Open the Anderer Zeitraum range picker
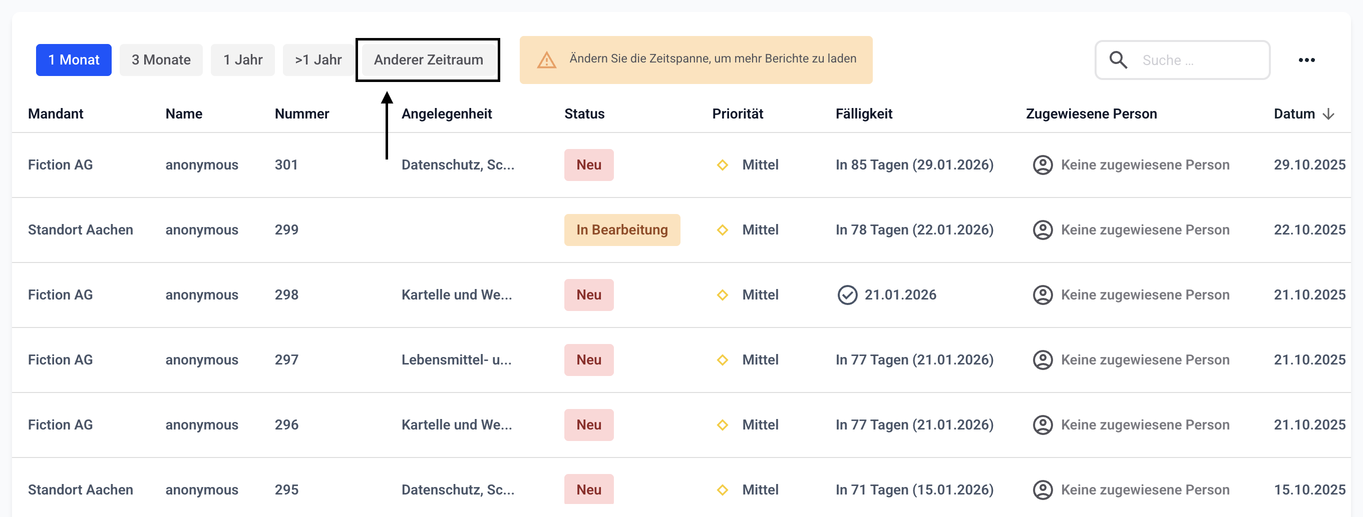 coord(428,60)
